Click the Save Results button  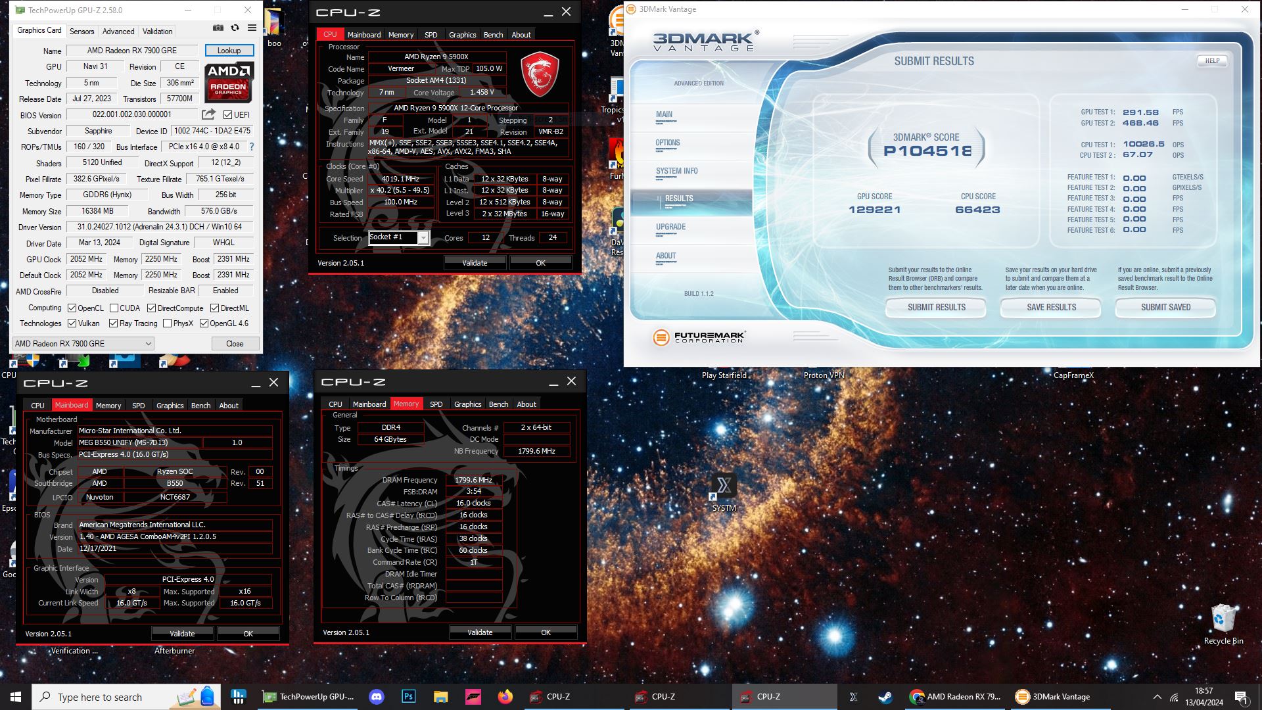point(1051,307)
